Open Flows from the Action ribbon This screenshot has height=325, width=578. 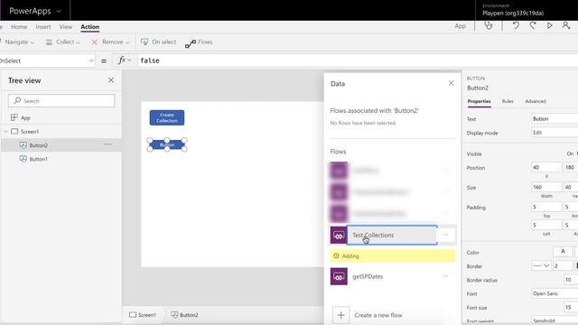click(x=199, y=42)
